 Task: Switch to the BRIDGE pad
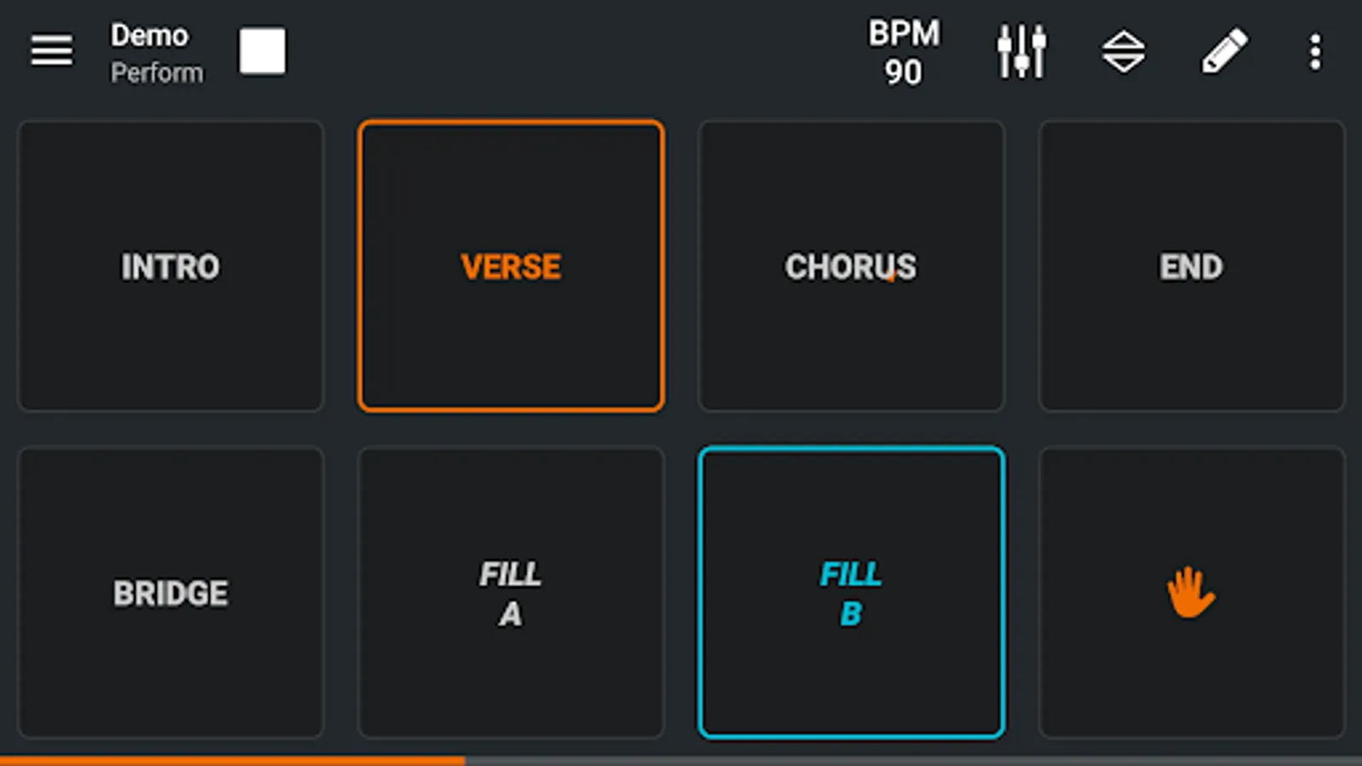170,592
